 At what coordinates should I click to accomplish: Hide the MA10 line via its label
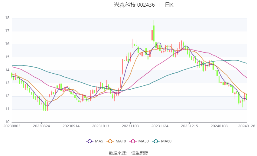pyautogui.click(x=121, y=141)
